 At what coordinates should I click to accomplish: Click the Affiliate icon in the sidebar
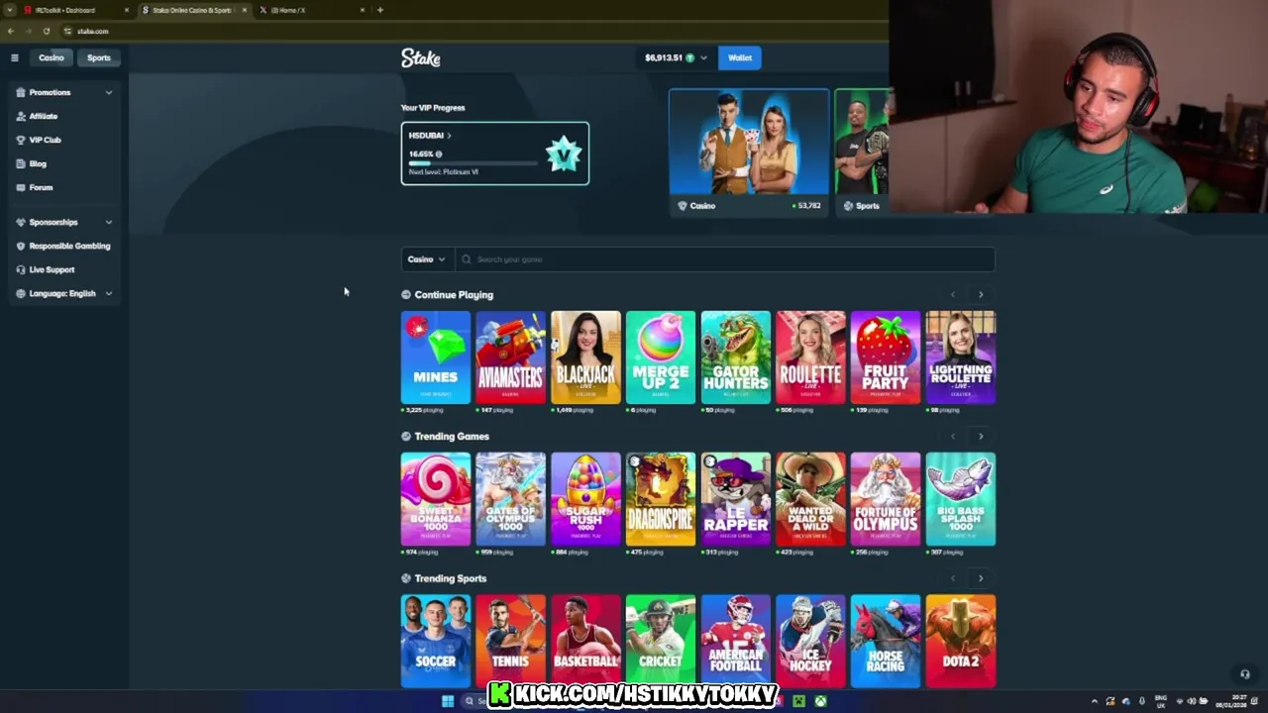[21, 116]
